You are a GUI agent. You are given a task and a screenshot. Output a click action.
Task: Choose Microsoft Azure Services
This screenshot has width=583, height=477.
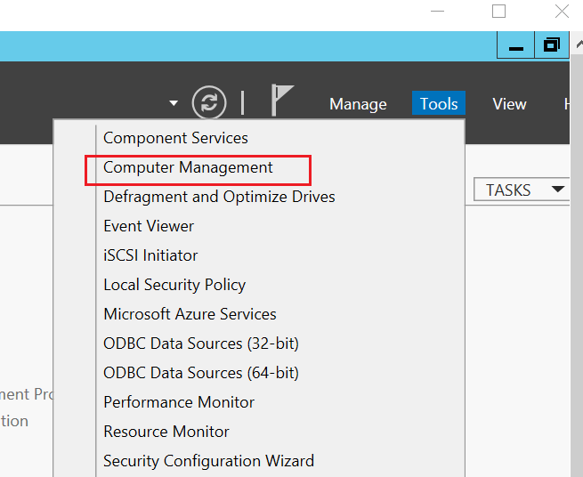pos(190,314)
